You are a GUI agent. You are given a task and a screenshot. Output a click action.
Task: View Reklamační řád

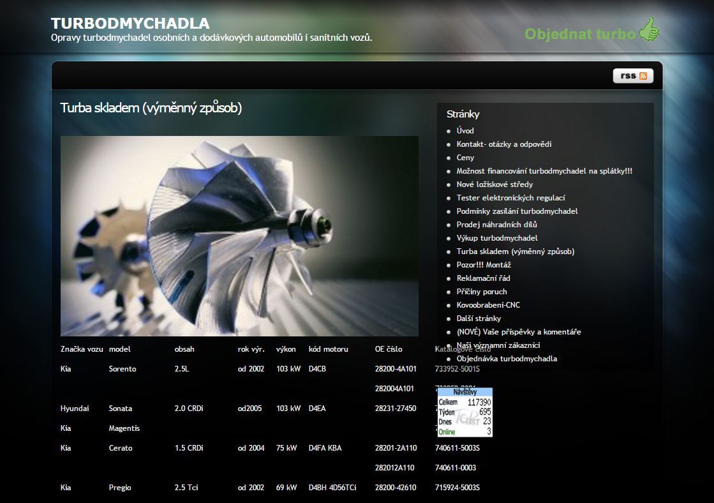click(x=483, y=278)
